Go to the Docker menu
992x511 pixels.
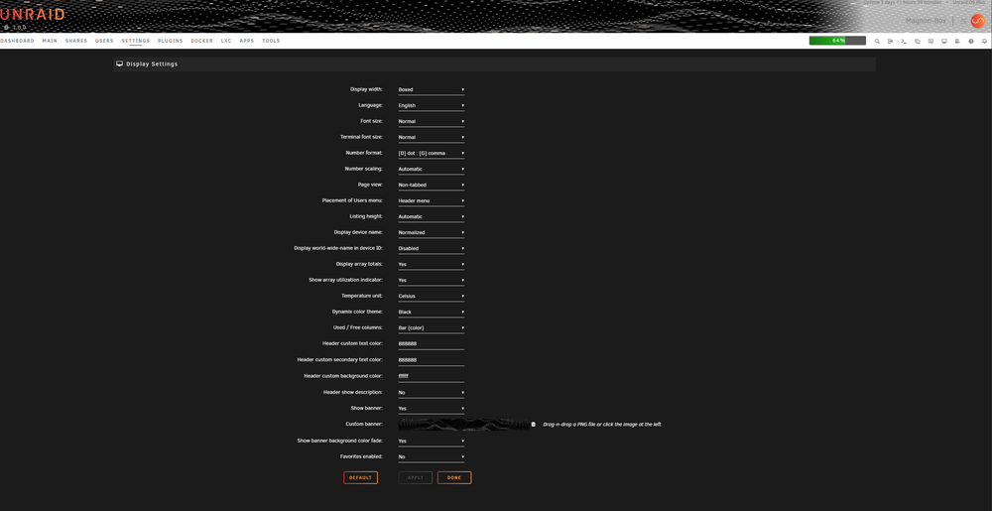201,41
